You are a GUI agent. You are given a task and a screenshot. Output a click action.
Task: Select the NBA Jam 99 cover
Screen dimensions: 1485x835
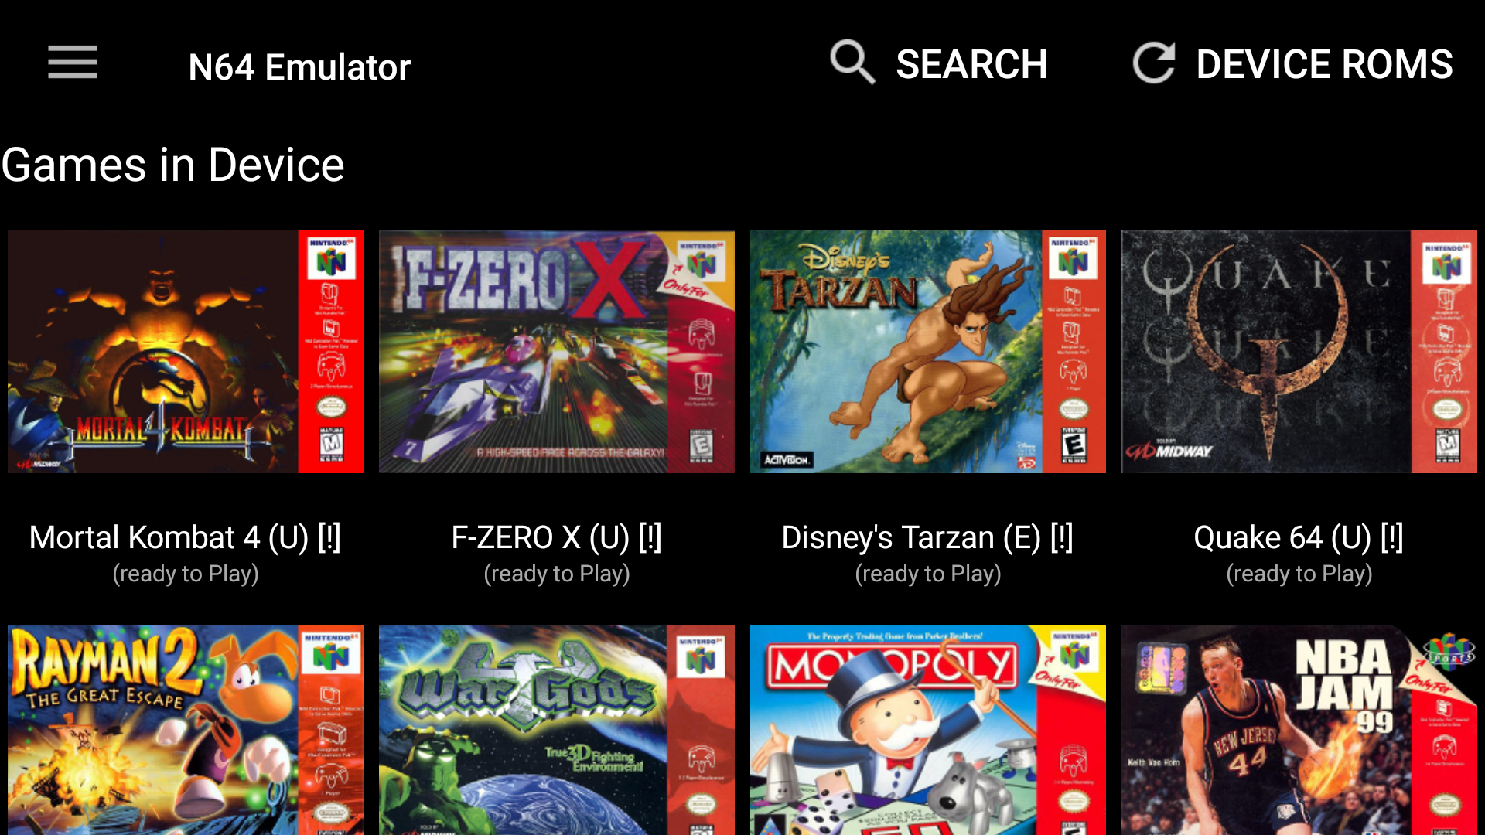pos(1299,730)
